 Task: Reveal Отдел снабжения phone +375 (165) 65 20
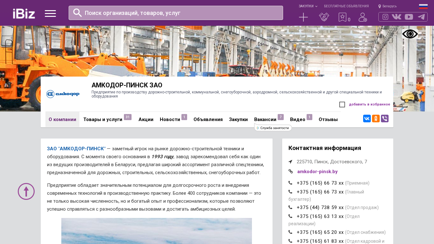coord(320,232)
